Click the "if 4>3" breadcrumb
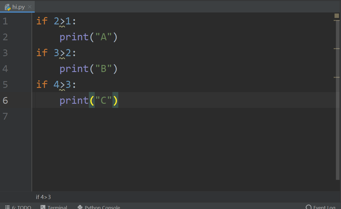 tap(43, 197)
